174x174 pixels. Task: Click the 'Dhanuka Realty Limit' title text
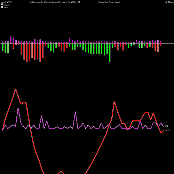tap(109, 2)
